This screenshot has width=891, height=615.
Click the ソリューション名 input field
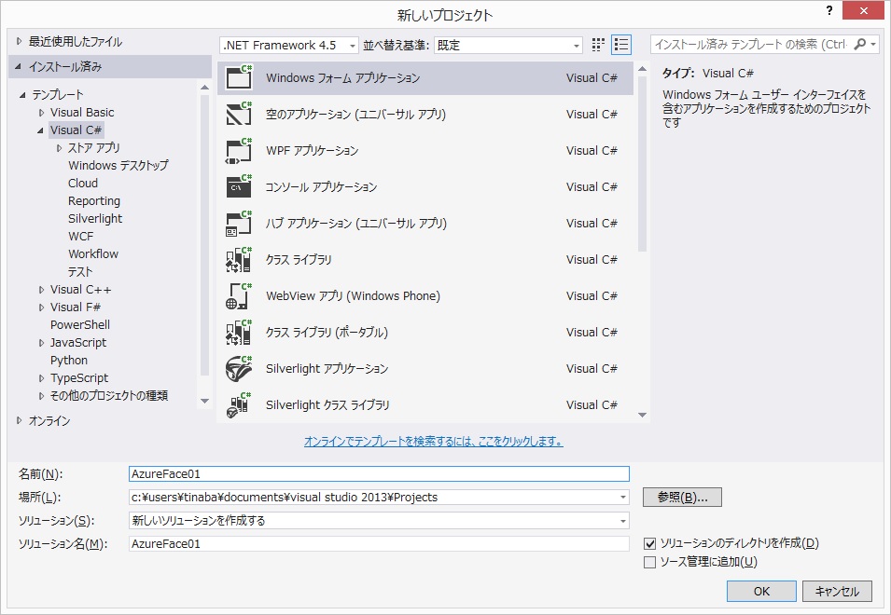pyautogui.click(x=379, y=544)
